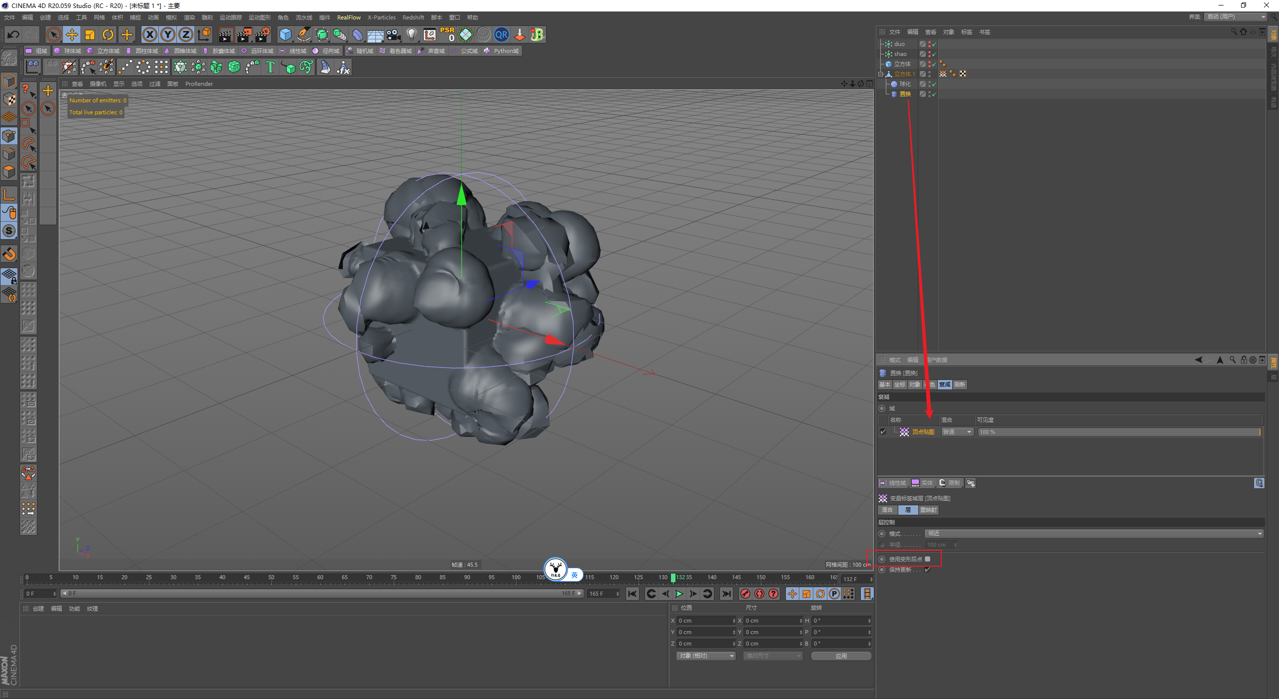Open the 实体 field layer dropdown button

pos(923,483)
